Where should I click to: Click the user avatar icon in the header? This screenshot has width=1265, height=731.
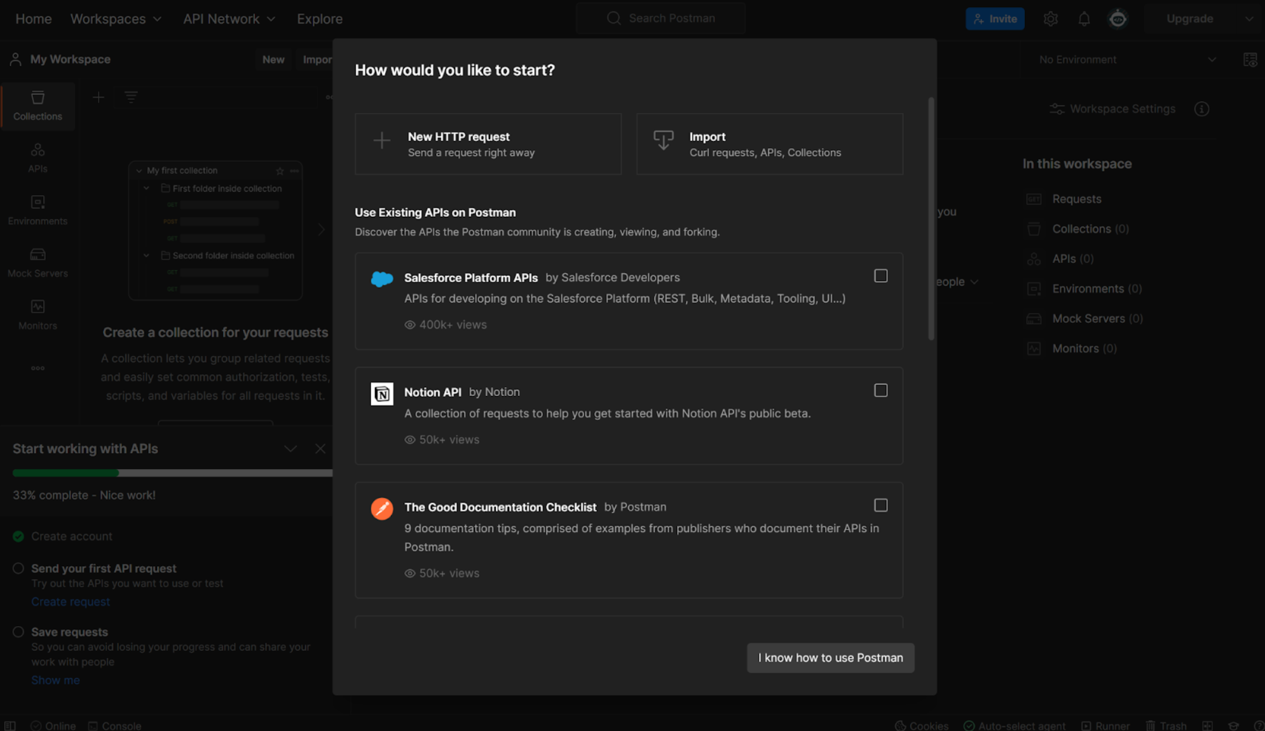tap(1118, 19)
